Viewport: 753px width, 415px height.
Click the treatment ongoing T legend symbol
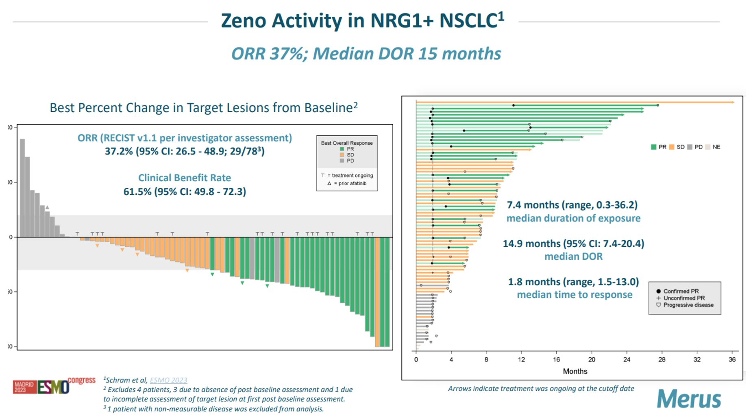click(x=323, y=176)
